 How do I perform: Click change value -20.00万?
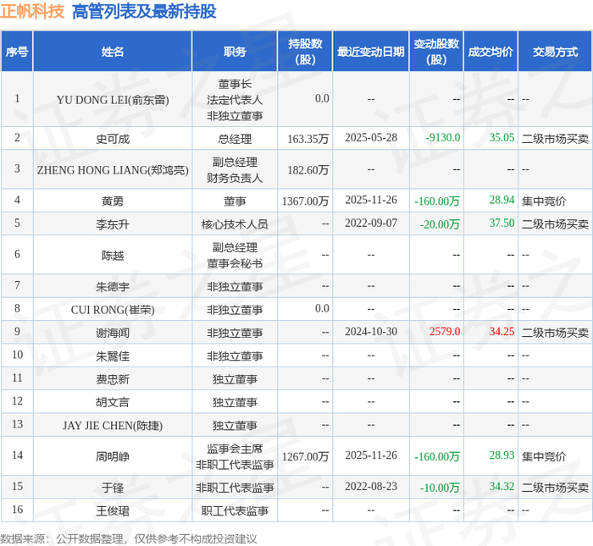click(x=440, y=224)
